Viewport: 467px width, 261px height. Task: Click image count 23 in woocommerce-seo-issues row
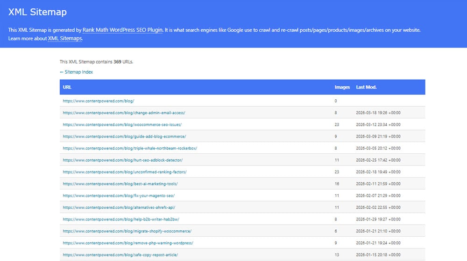(337, 124)
